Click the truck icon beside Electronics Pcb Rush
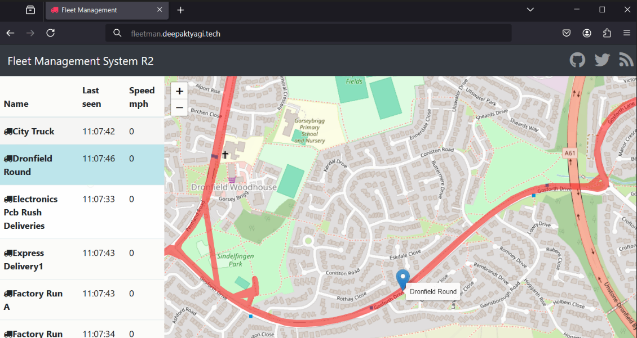This screenshot has width=637, height=338. click(8, 199)
